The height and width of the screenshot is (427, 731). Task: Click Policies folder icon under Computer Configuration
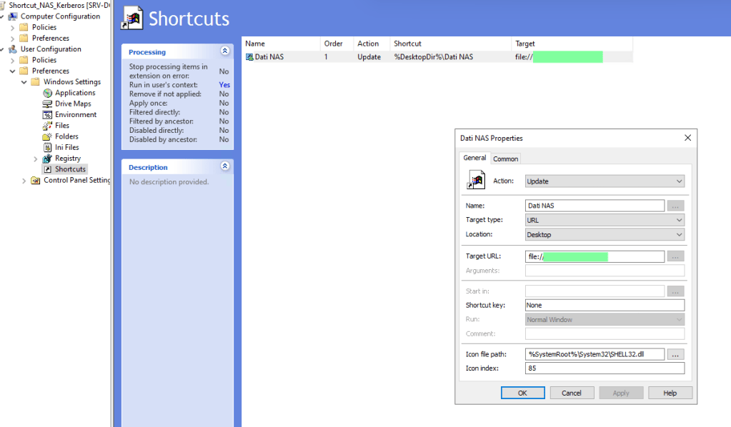click(24, 27)
